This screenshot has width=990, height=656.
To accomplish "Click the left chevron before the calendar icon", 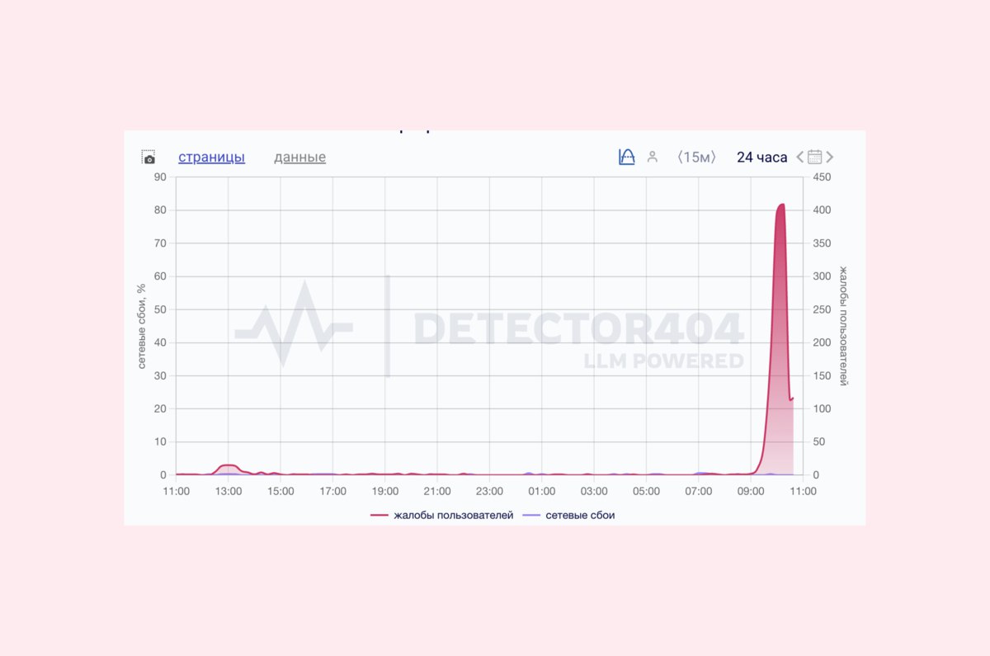I will 799,157.
